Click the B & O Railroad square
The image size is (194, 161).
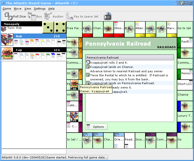pyautogui.click(x=129, y=29)
